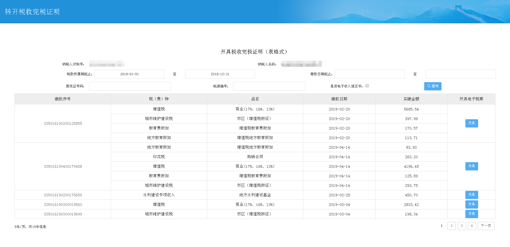The width and height of the screenshot is (510, 247).
Task: Click amount 263.20 cell
Action: click(x=411, y=157)
